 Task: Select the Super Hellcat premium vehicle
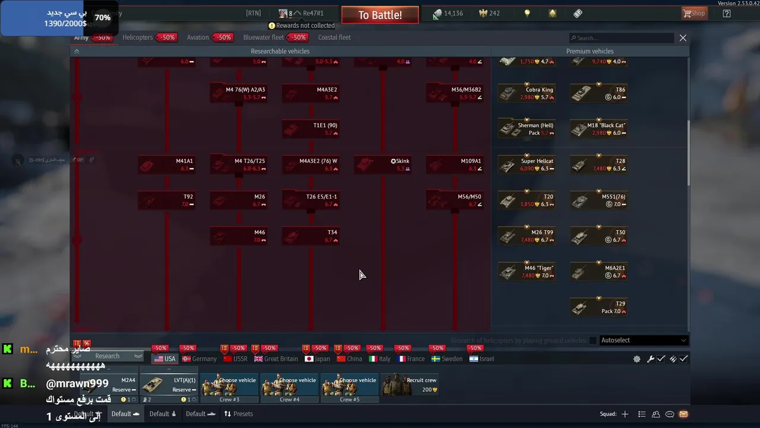click(x=527, y=165)
